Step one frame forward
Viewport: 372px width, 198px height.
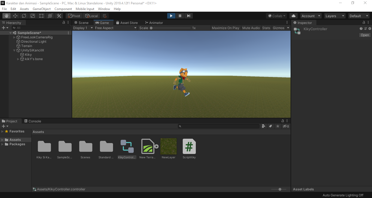[188, 16]
